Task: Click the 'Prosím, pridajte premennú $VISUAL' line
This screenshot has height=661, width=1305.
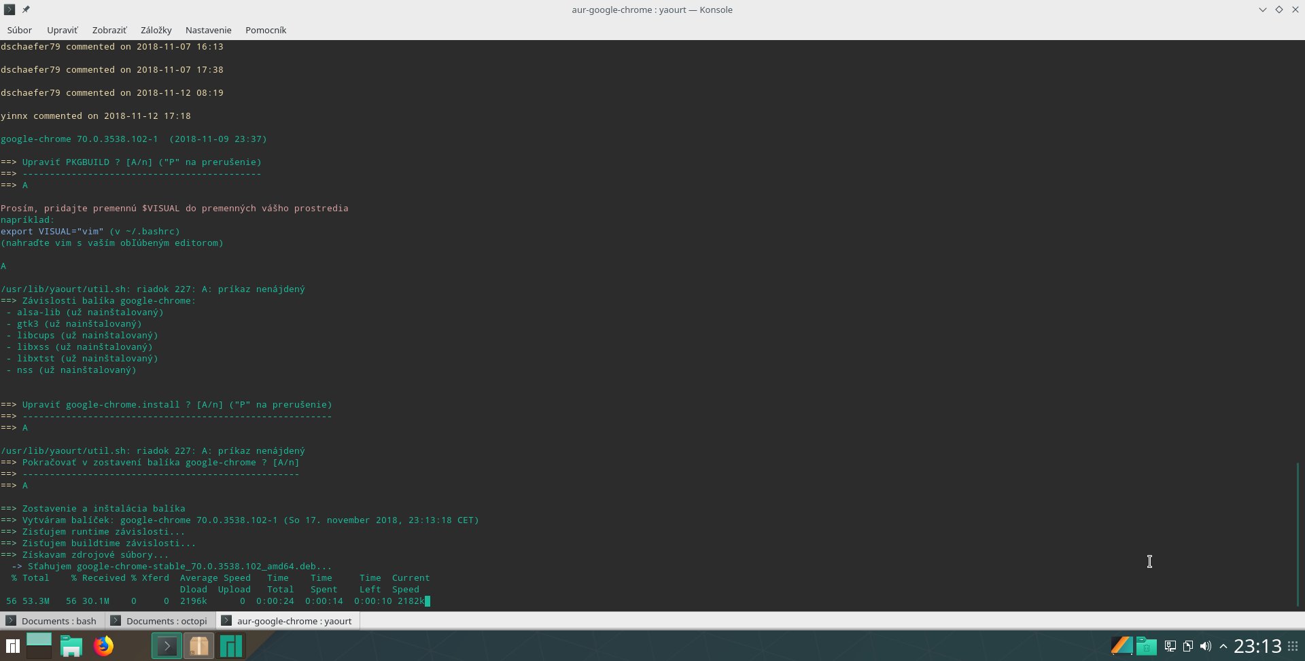Action: click(x=175, y=208)
